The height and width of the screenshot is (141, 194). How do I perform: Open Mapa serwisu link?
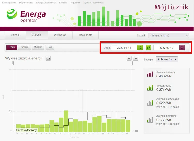tap(26, 3)
